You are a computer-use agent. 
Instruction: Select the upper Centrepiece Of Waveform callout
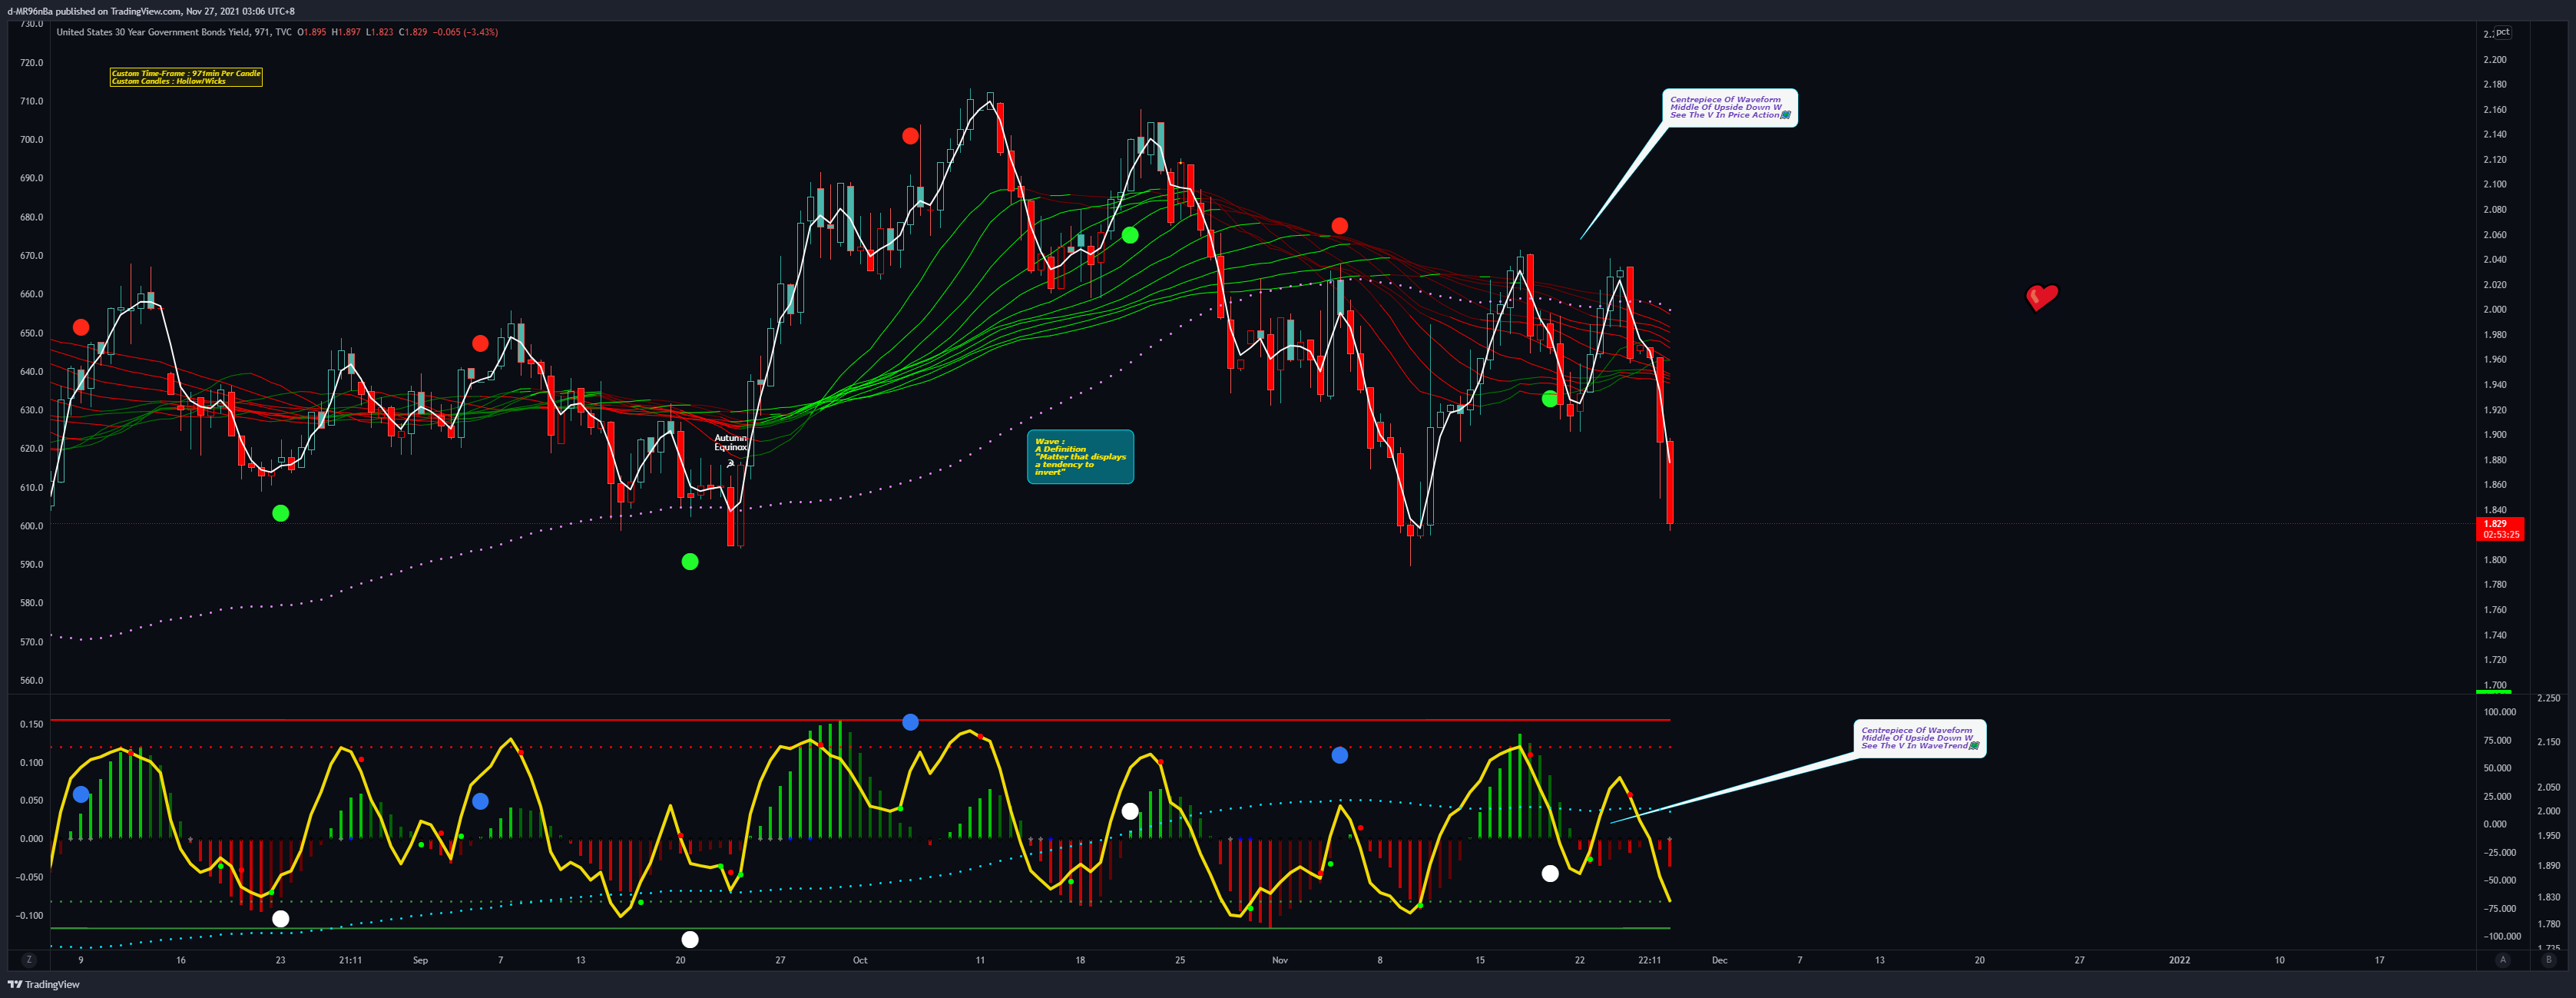click(1731, 108)
